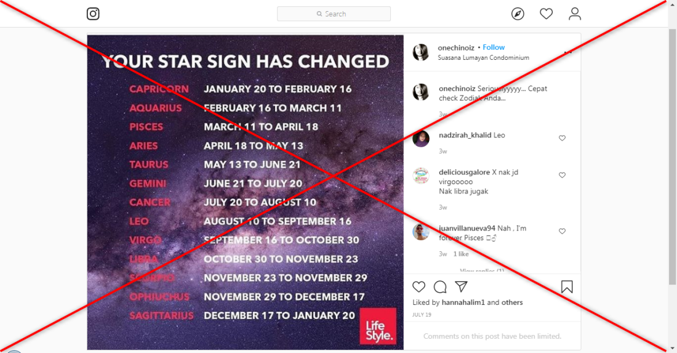Open the comment bubble icon

click(440, 286)
